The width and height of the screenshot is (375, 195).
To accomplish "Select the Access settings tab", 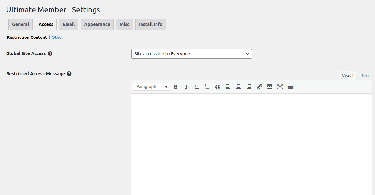I will [x=46, y=24].
